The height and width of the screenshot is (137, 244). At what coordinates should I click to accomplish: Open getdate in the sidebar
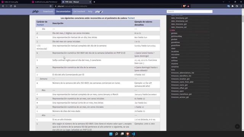pyautogui.click(x=174, y=33)
